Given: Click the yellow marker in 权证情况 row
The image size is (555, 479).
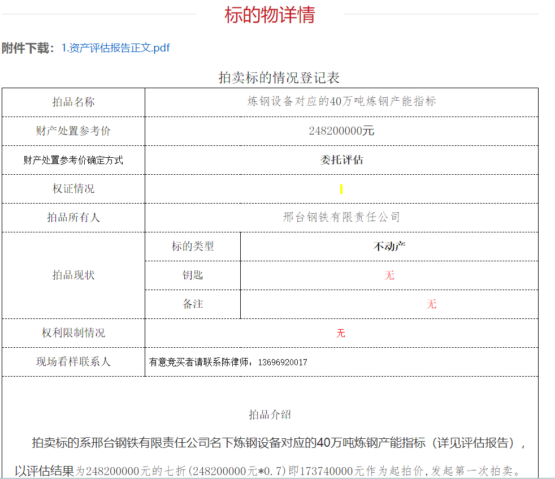Looking at the screenshot, I should (341, 189).
